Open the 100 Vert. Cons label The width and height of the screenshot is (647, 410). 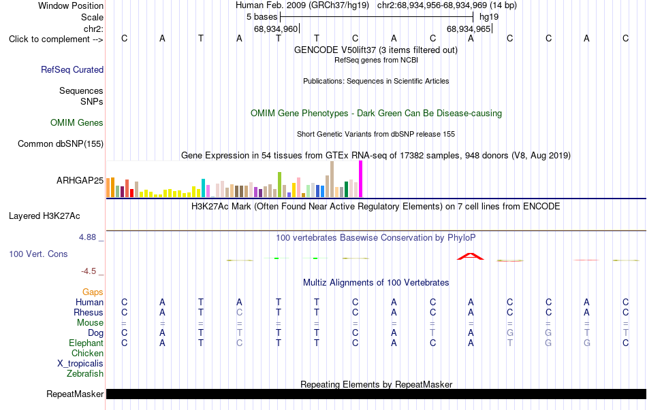pos(38,254)
